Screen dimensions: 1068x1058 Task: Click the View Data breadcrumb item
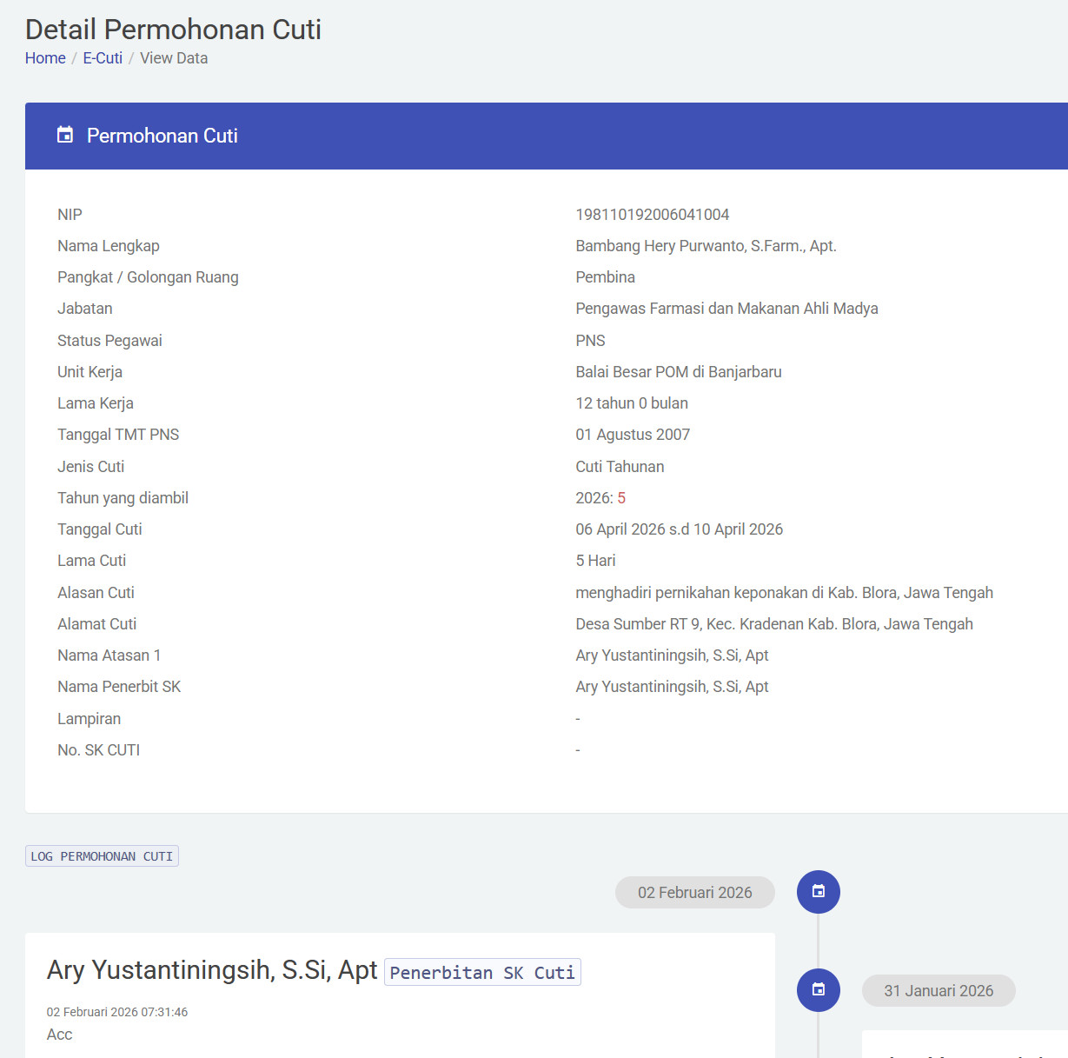174,58
